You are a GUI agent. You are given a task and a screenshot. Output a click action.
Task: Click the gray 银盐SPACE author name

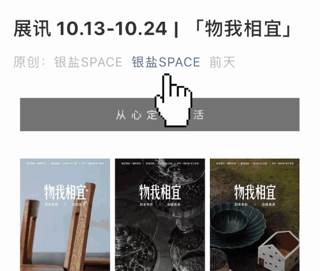pos(88,62)
